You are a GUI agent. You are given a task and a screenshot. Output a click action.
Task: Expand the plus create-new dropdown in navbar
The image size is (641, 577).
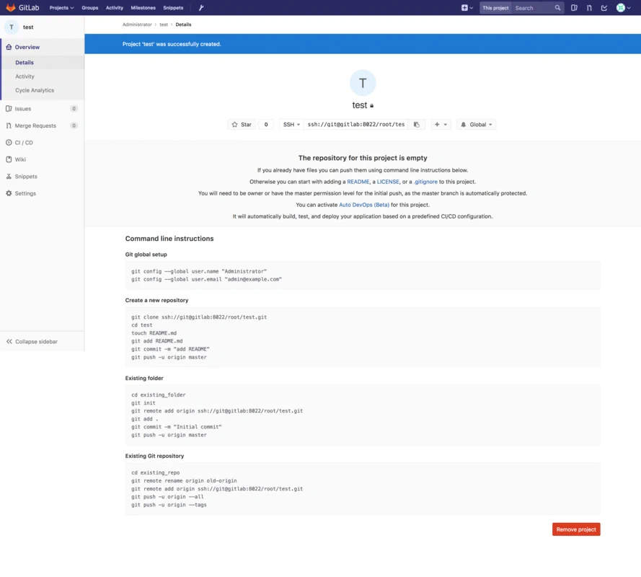[467, 8]
